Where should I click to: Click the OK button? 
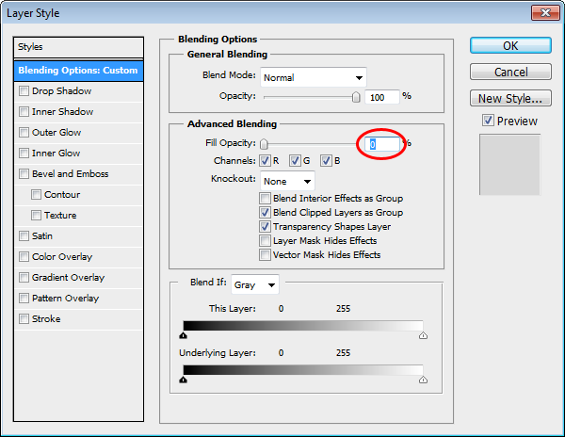click(510, 46)
